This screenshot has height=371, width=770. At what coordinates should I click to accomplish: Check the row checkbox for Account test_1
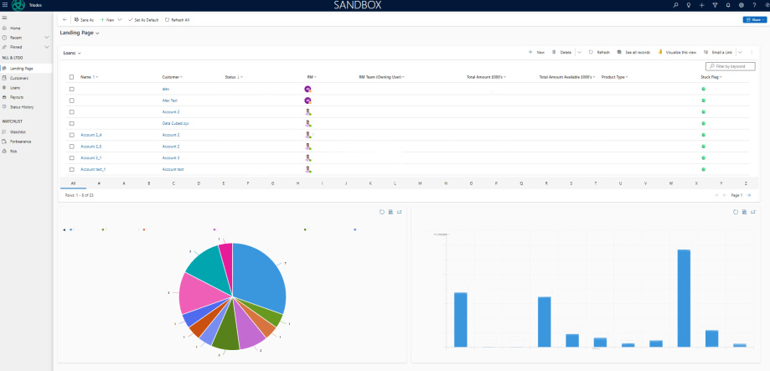(x=72, y=169)
